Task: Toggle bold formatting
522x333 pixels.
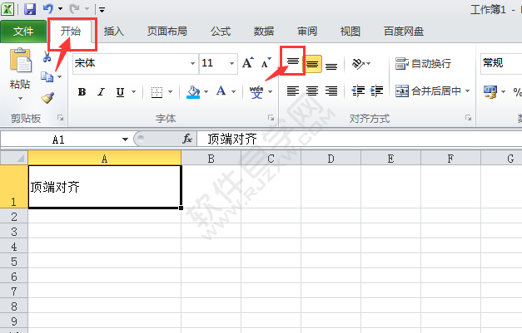Action: tap(82, 92)
